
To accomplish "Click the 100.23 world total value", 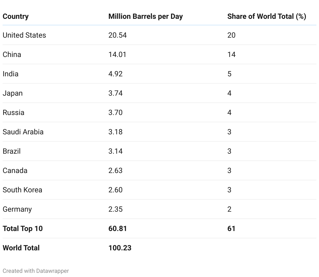I will tap(120, 248).
